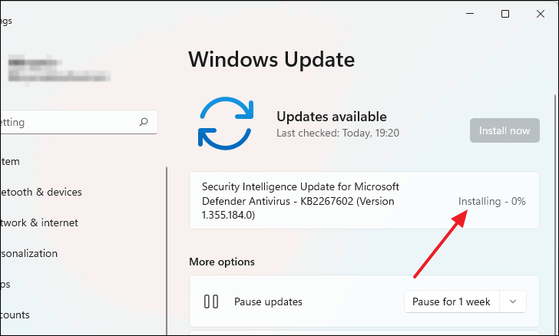Maximize the Settings window
559x336 pixels.
click(x=505, y=14)
